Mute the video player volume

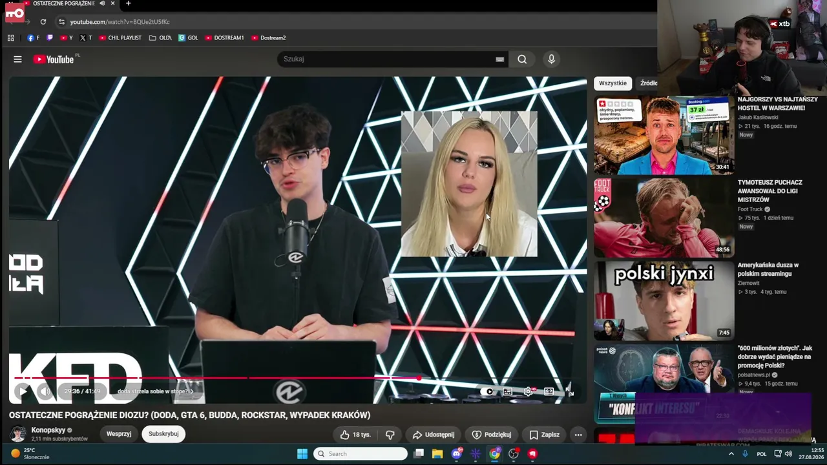(45, 391)
